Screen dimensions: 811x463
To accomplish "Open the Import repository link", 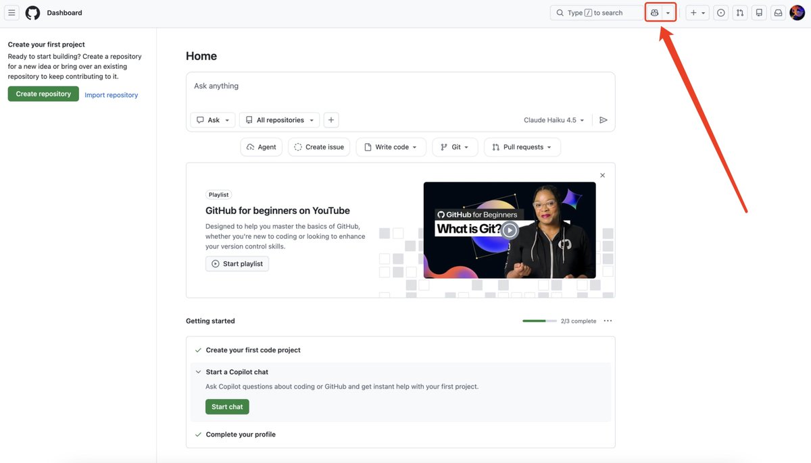I will click(x=111, y=95).
